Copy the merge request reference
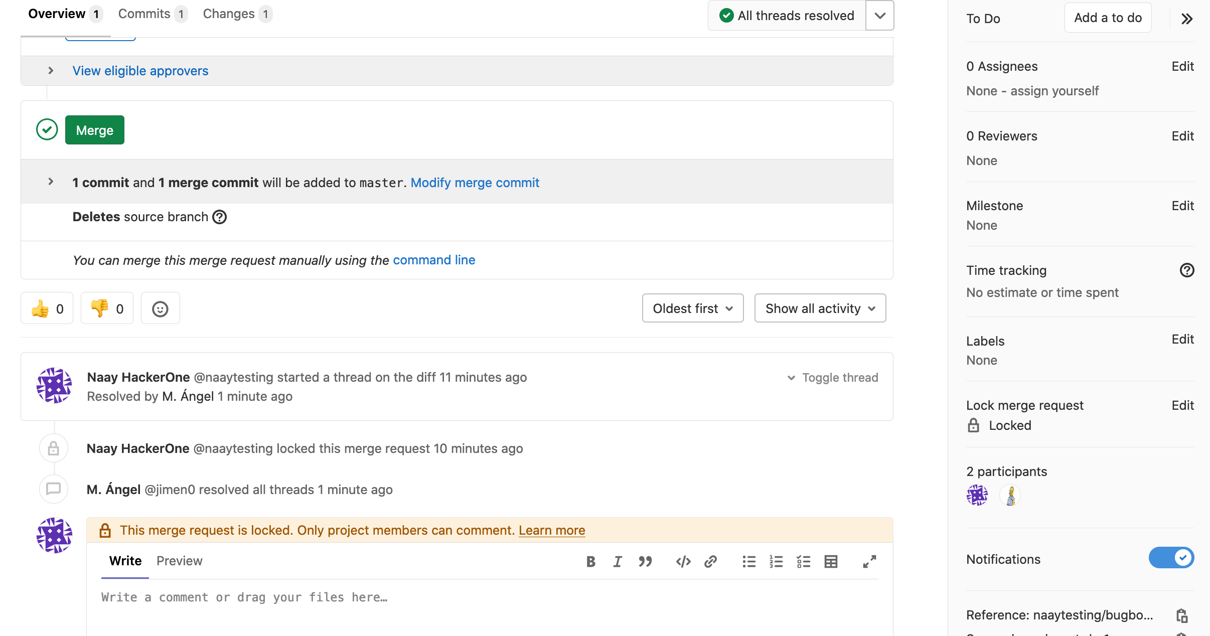 (1182, 615)
